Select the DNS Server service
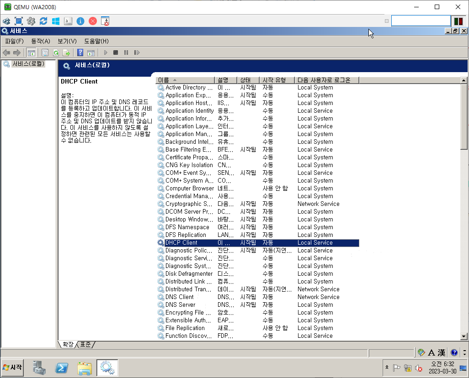The width and height of the screenshot is (469, 378). pos(257,305)
